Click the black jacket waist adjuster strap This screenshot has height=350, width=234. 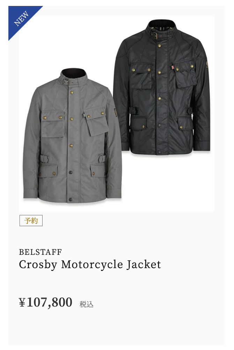(x=134, y=111)
